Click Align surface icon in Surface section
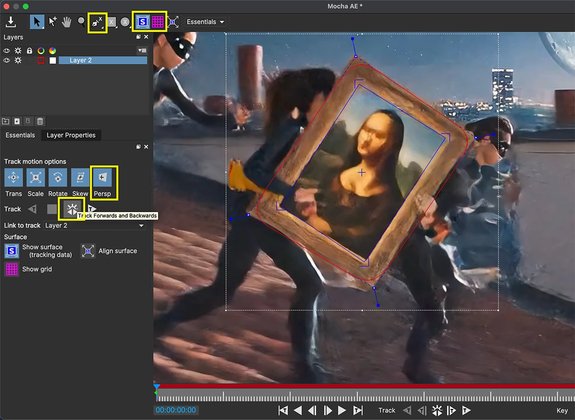575x420 pixels. [x=88, y=251]
